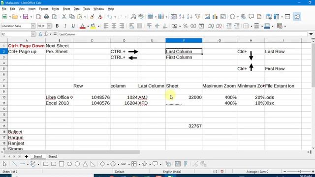This screenshot has height=177, width=315.
Task: Switch to the Sheet1 tab
Action: [x=38, y=156]
